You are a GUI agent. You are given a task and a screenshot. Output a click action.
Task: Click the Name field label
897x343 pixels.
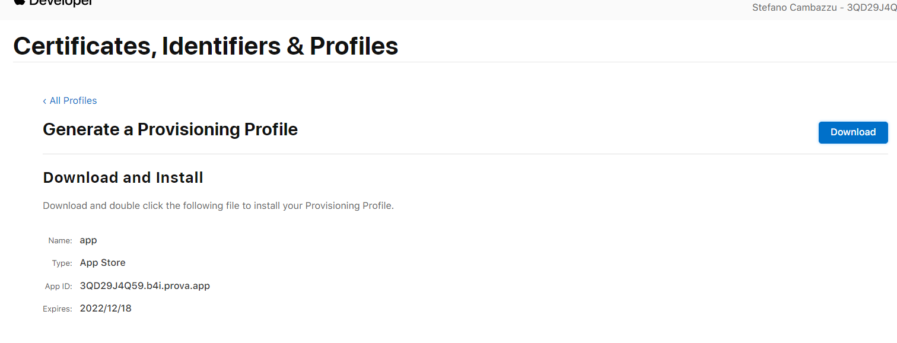[60, 241]
